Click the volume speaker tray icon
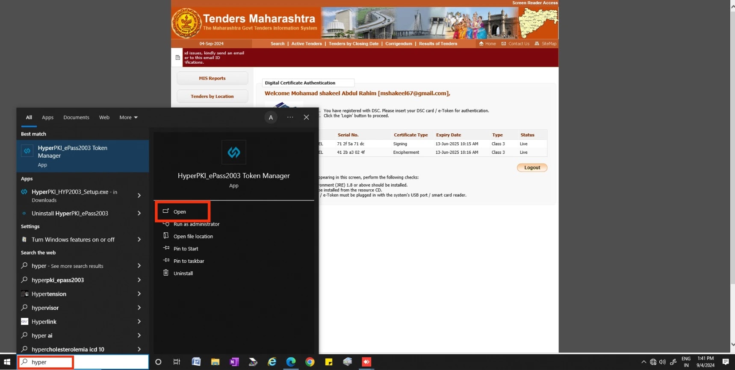The image size is (735, 370). (662, 362)
